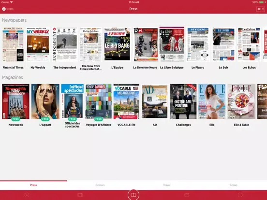
Task: Switch to the Books tab
Action: [x=234, y=185]
